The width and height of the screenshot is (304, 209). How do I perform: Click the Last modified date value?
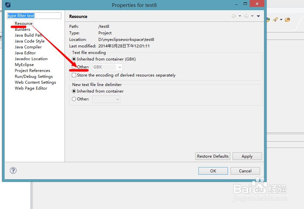pyautogui.click(x=124, y=46)
